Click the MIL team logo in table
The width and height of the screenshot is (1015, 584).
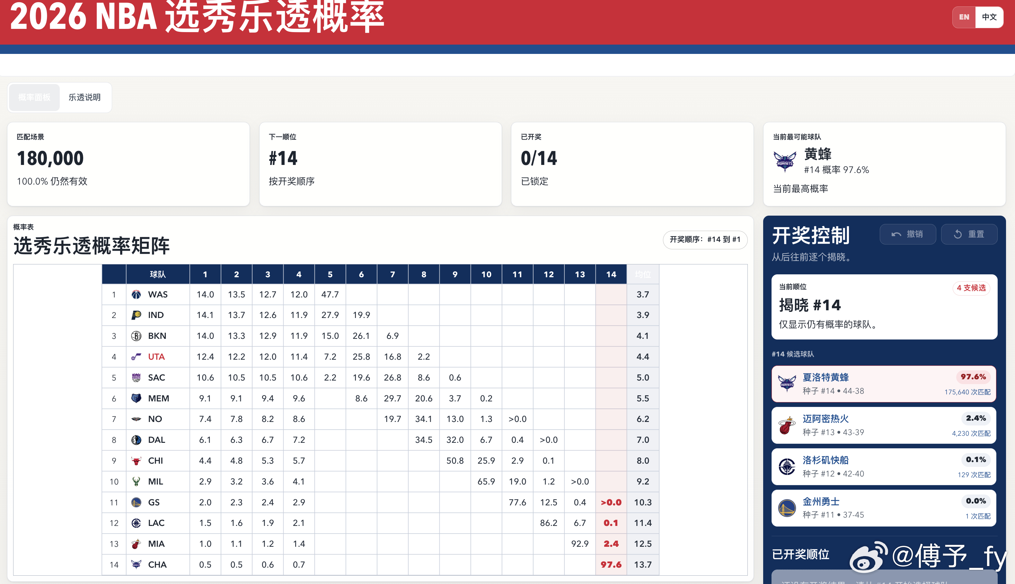[136, 481]
